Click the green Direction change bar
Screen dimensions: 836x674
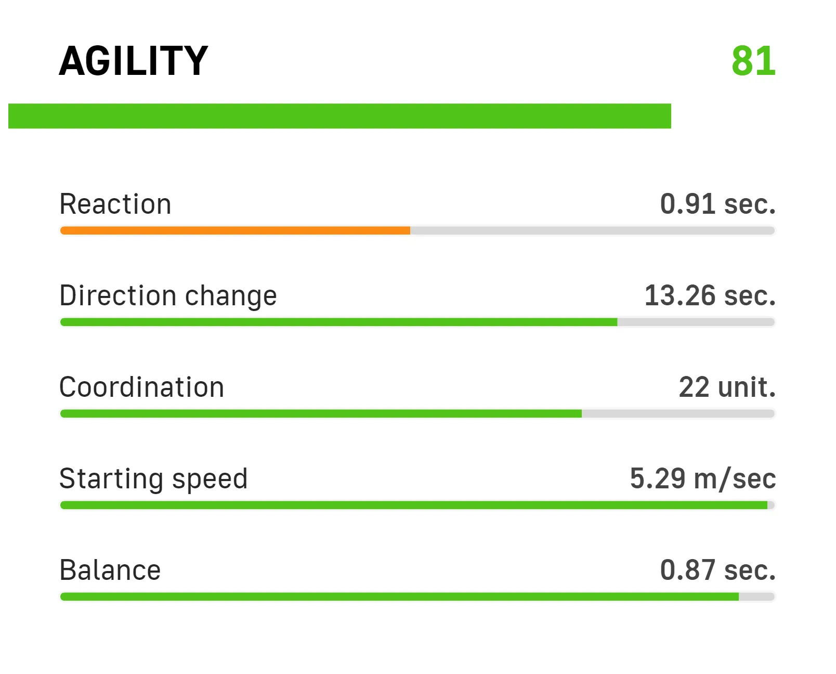click(x=338, y=322)
